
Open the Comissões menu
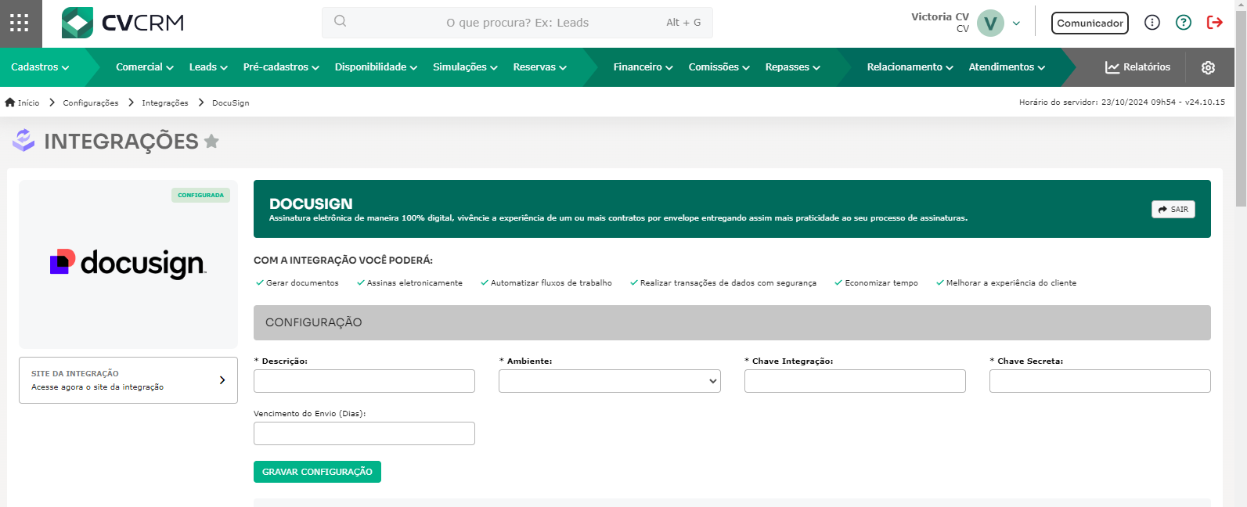[x=719, y=67]
